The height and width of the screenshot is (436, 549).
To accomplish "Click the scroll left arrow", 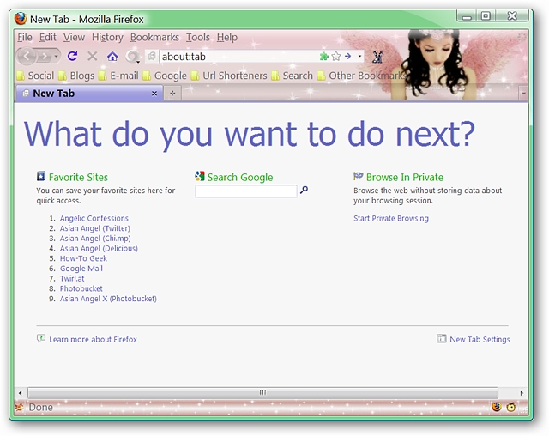I will (x=21, y=393).
